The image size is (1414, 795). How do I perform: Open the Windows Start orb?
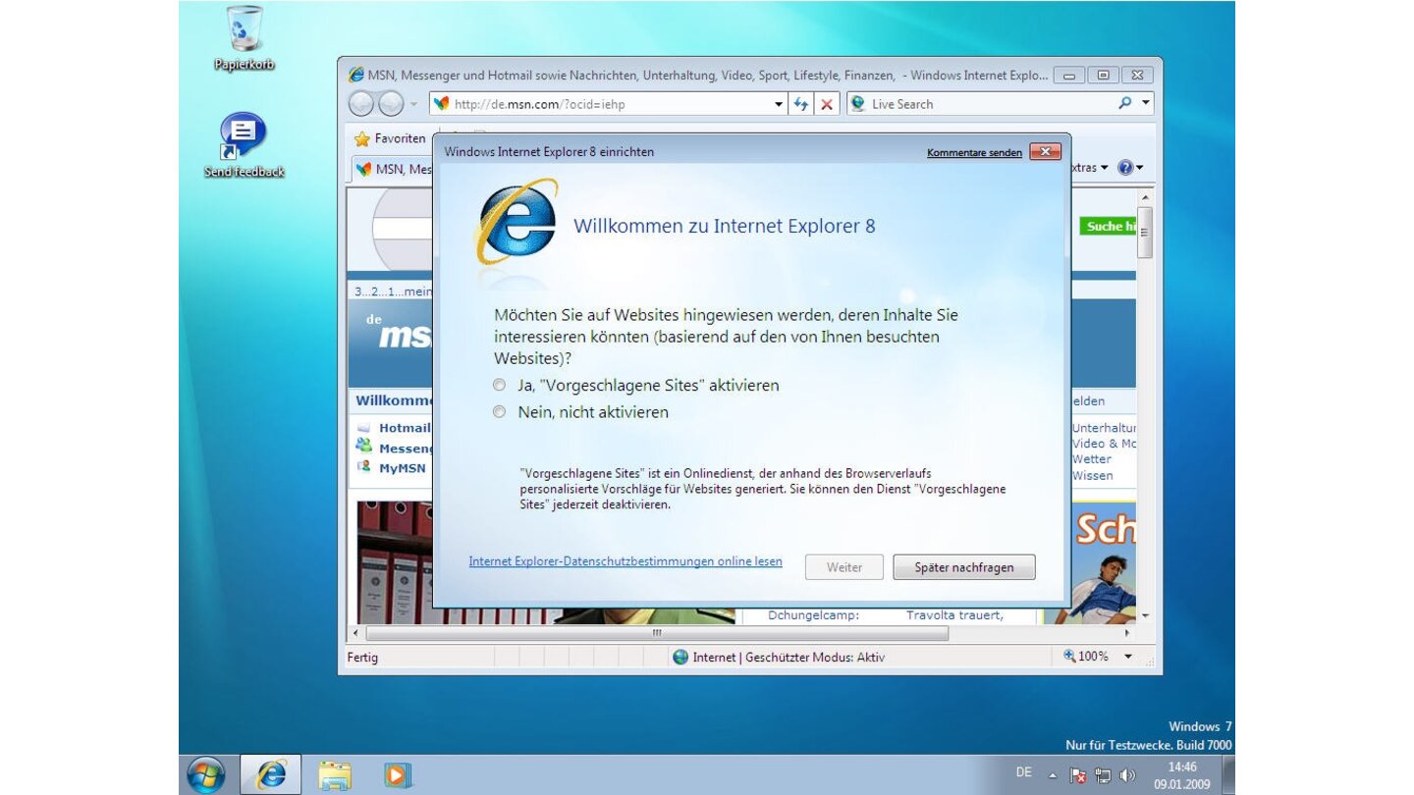pos(205,774)
